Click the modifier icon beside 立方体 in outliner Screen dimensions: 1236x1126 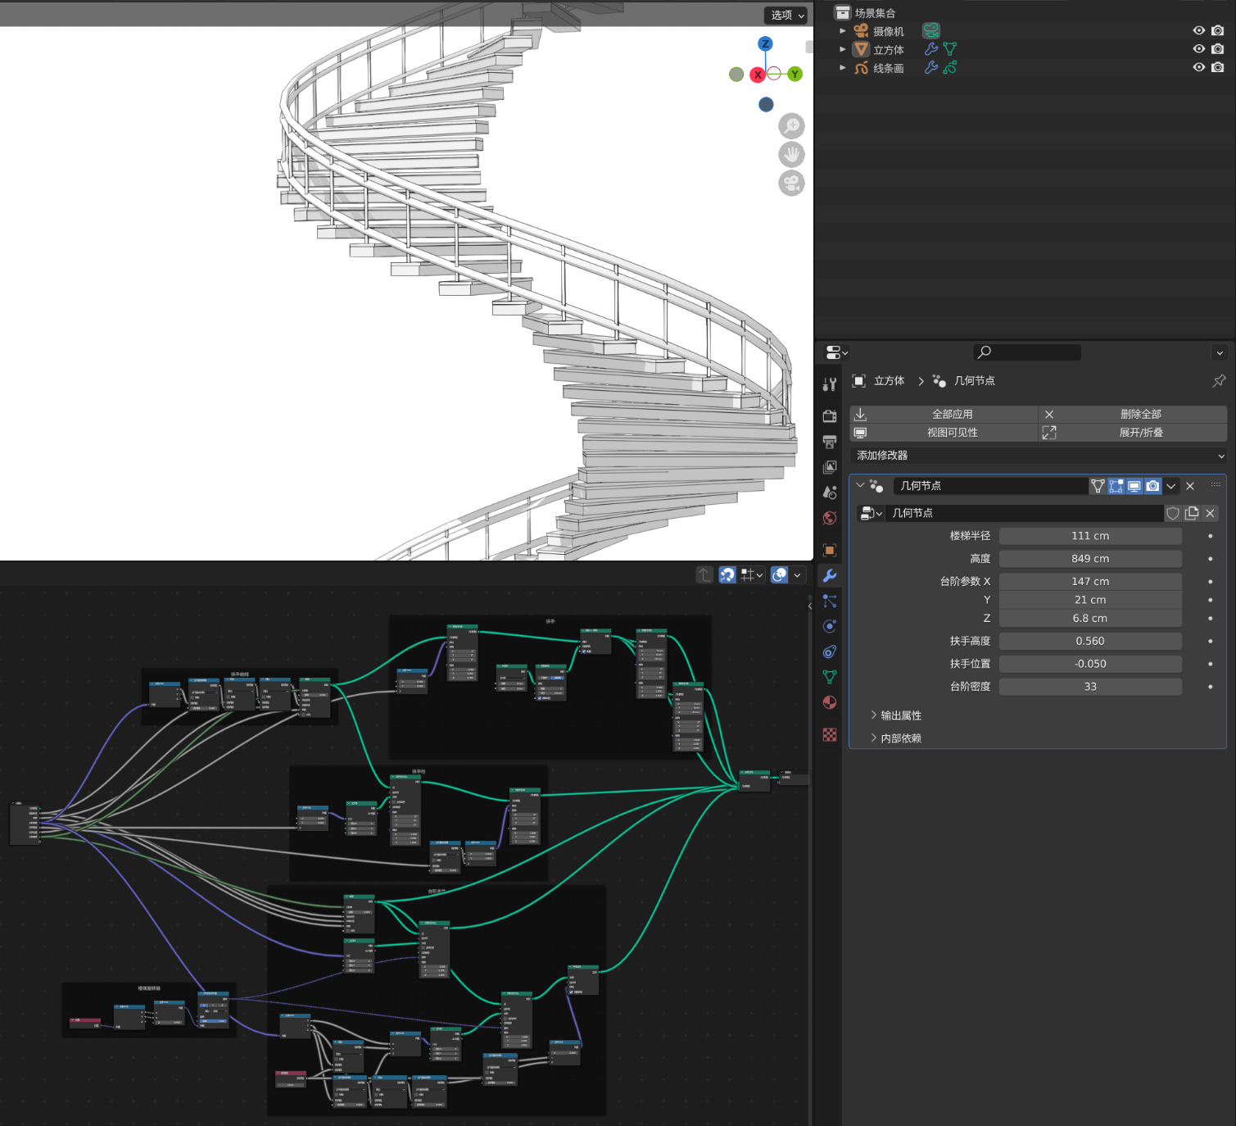click(931, 49)
